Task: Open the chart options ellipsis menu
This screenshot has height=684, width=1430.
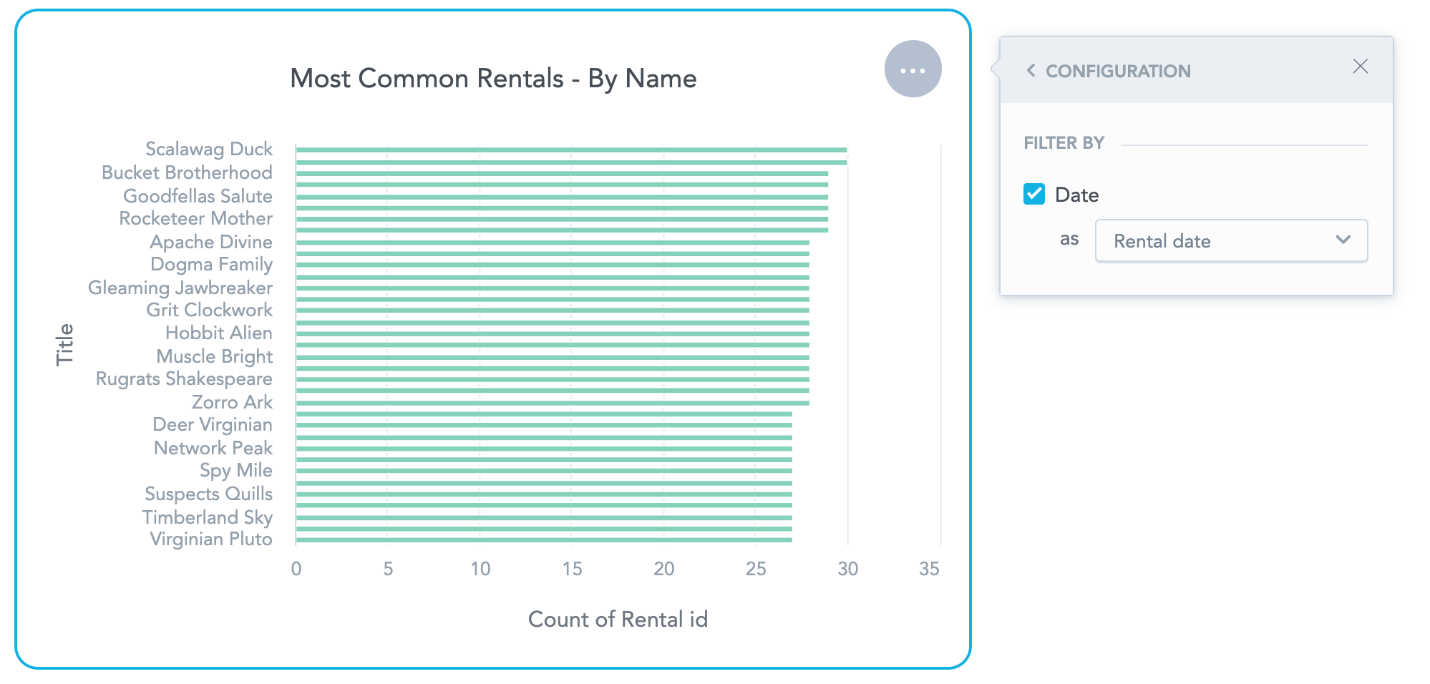Action: [x=914, y=69]
